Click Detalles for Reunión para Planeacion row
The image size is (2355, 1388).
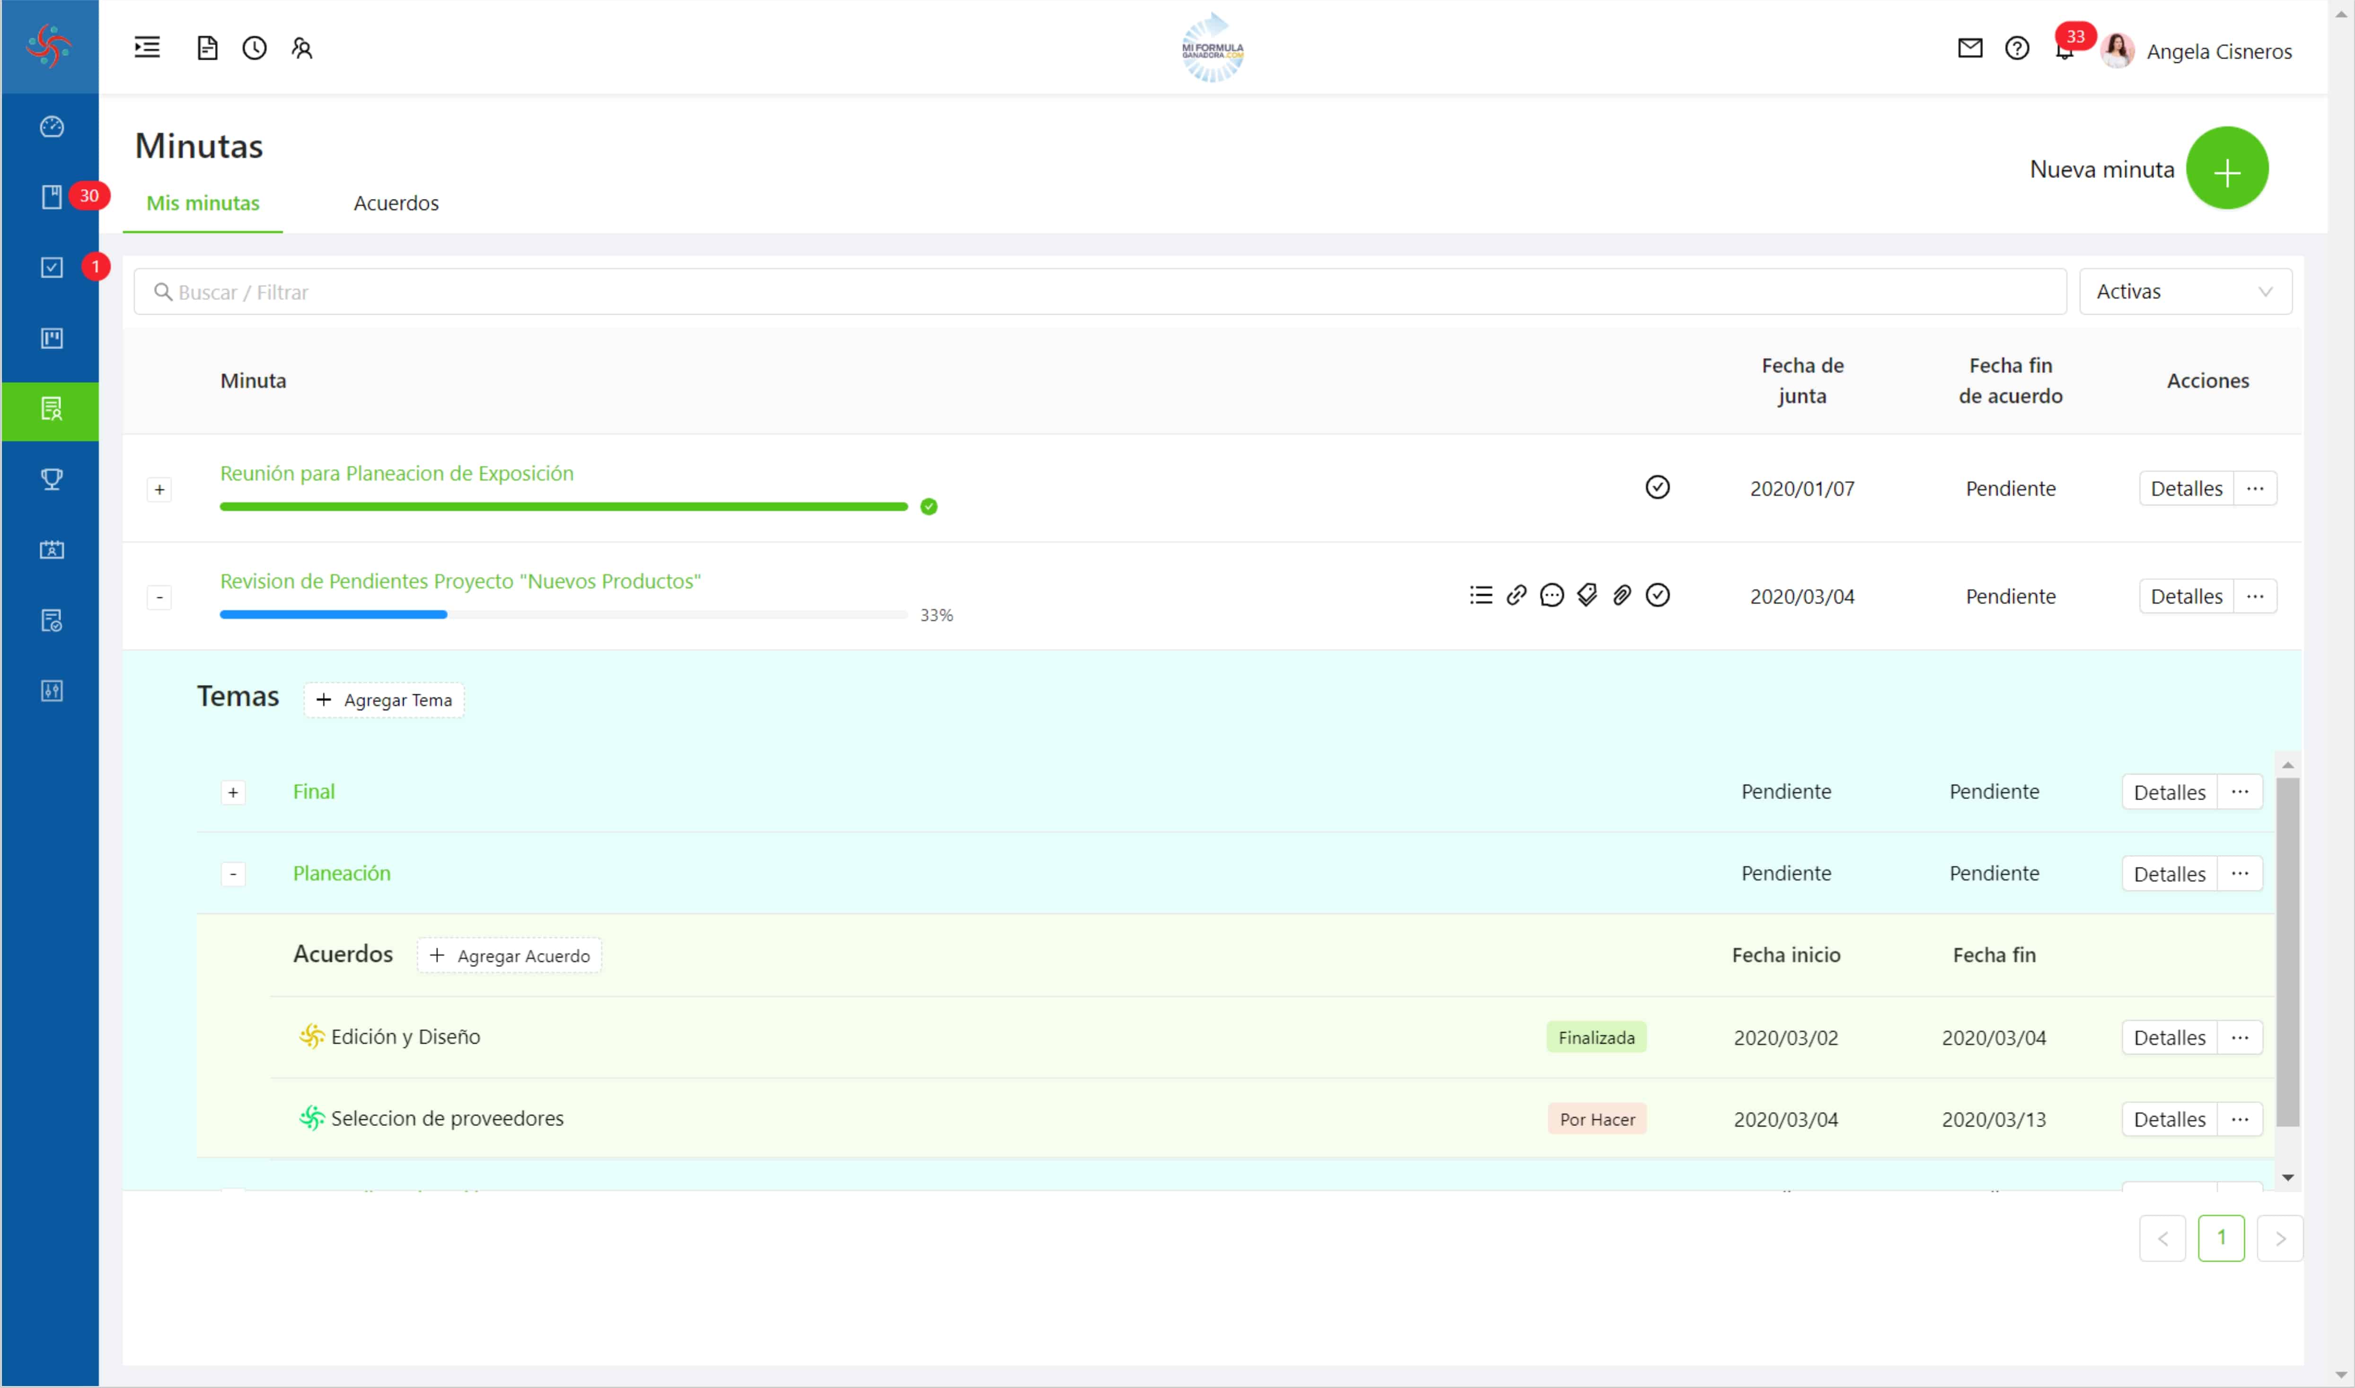(x=2186, y=488)
